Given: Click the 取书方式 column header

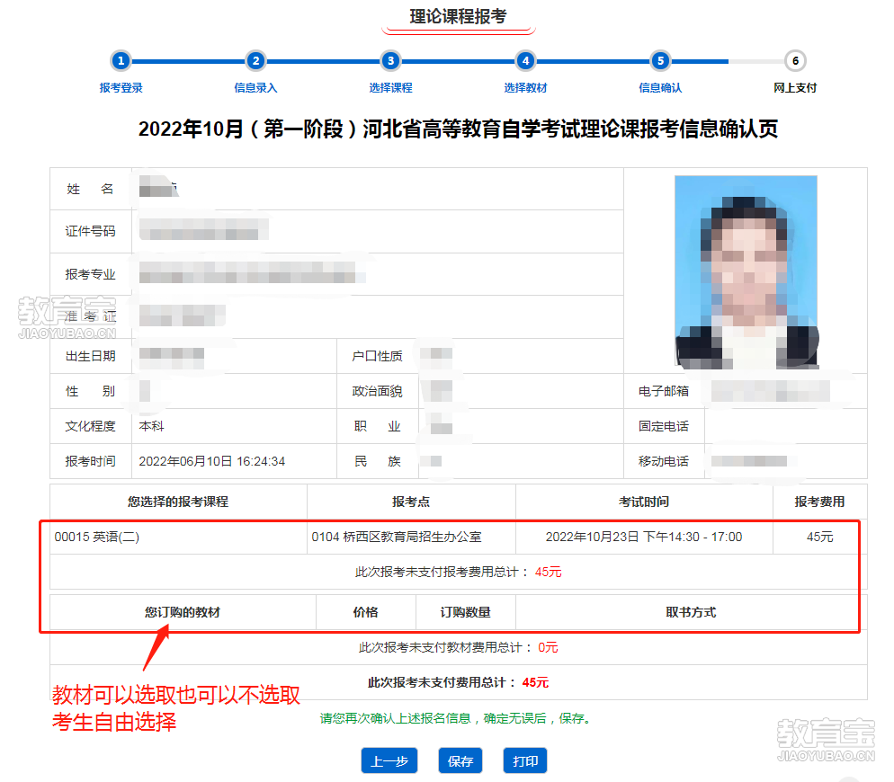Looking at the screenshot, I should (x=691, y=612).
